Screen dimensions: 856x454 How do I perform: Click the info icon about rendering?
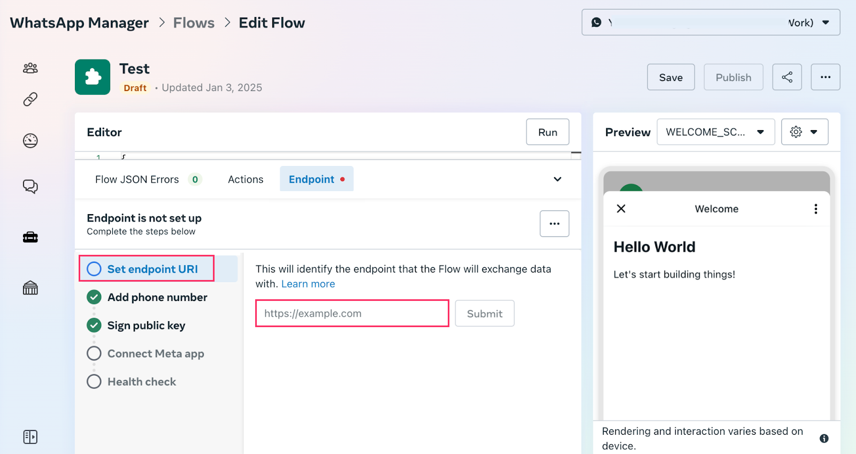(x=824, y=438)
